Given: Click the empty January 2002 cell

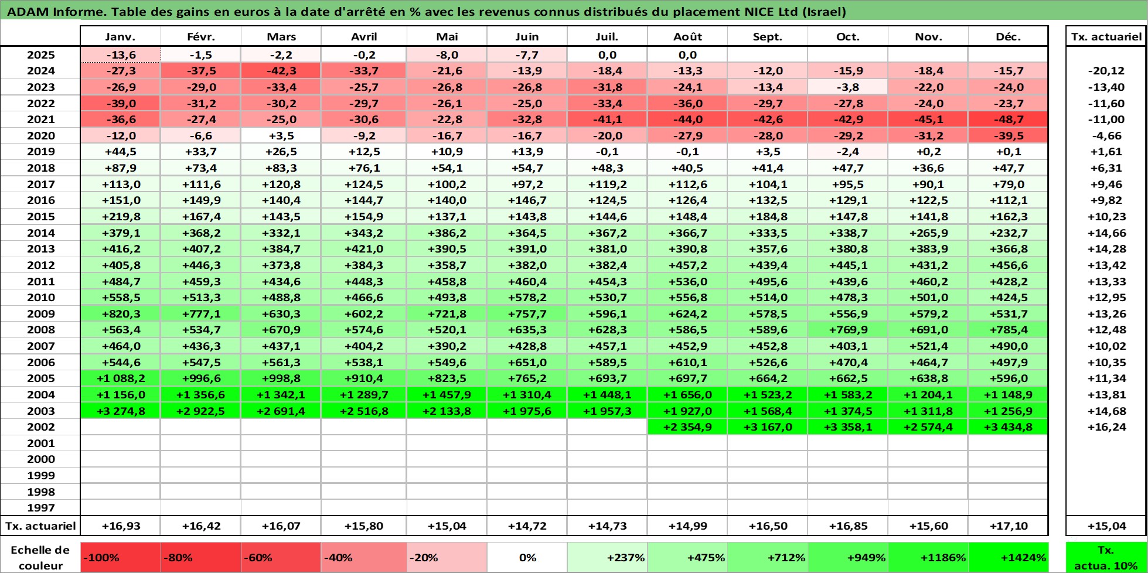Looking at the screenshot, I should [x=120, y=427].
